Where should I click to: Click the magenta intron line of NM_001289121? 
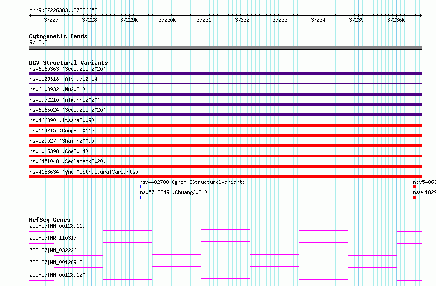tap(225, 266)
